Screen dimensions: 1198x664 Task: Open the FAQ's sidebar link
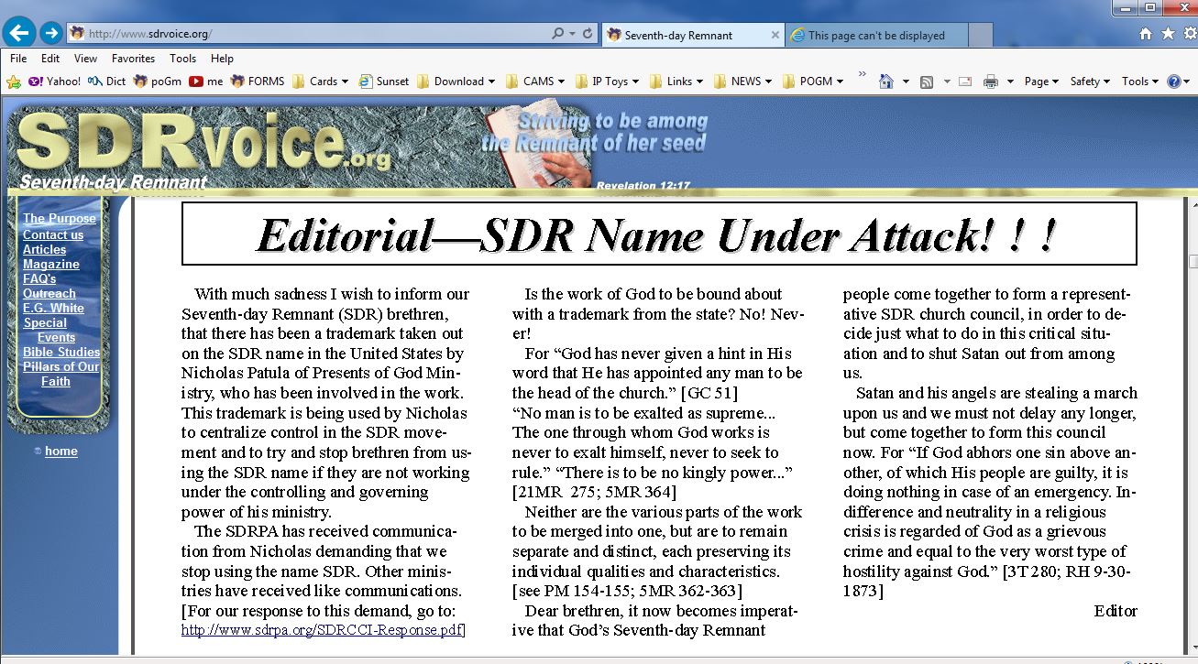[x=39, y=278]
